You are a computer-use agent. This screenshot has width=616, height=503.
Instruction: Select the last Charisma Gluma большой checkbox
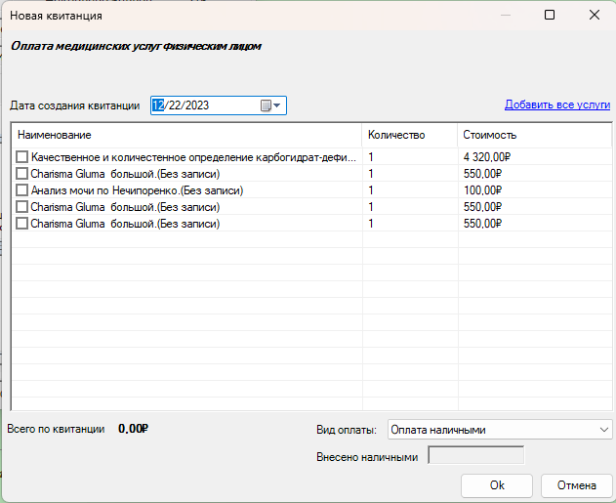tap(22, 224)
